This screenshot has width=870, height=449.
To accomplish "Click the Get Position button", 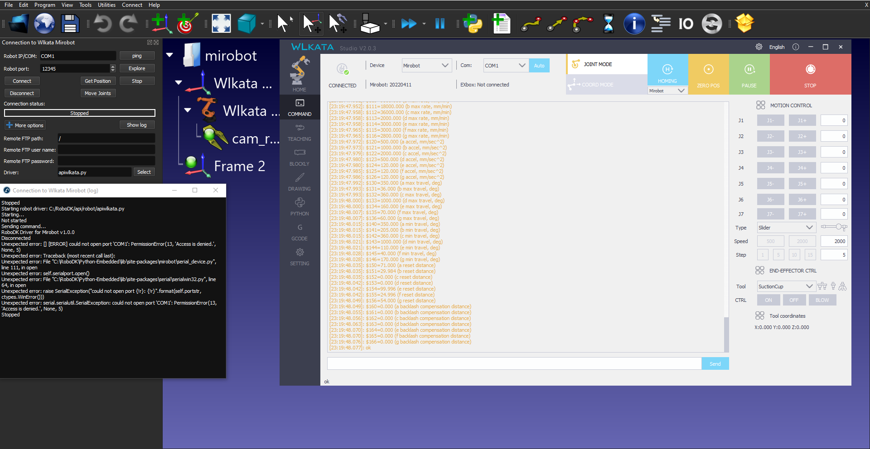I will click(x=97, y=81).
